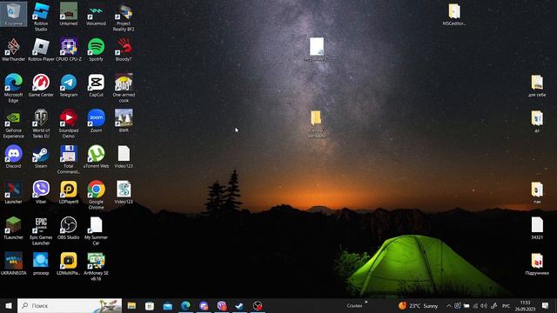Screen dimensions: 557x313
Task: Select the BWR game icon
Action: point(124,121)
